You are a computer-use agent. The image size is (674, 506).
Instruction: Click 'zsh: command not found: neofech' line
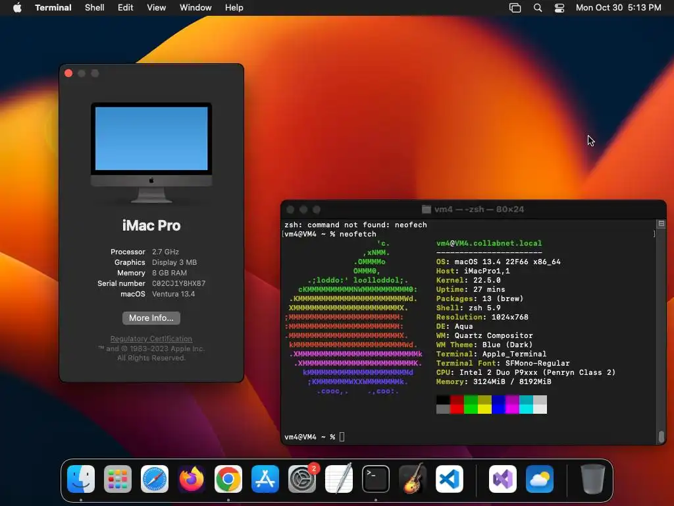(x=355, y=225)
